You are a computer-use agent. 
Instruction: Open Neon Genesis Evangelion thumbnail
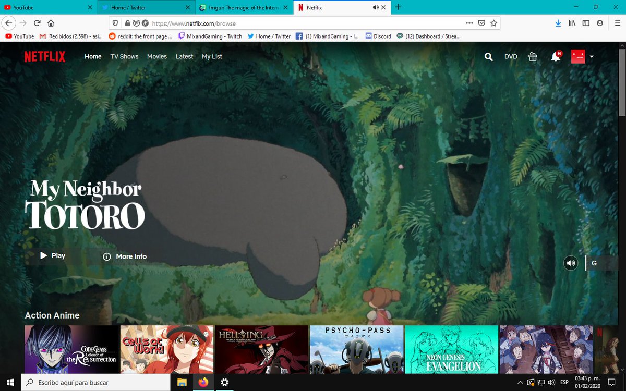click(452, 350)
